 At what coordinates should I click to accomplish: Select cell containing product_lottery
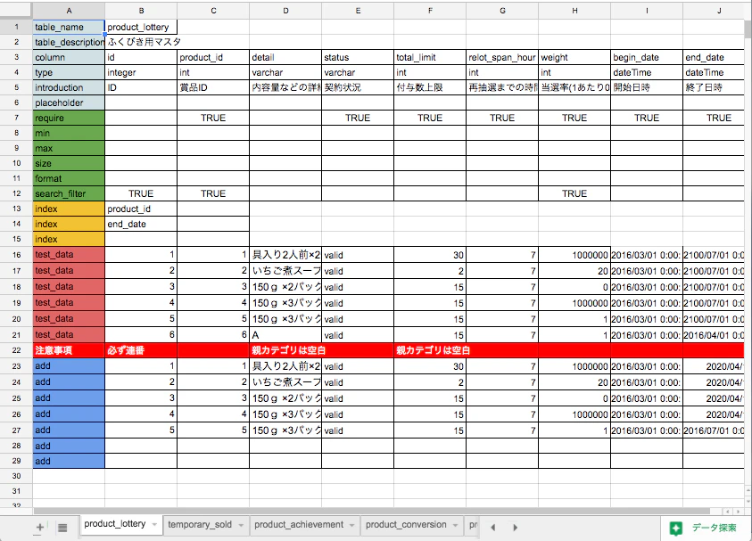pyautogui.click(x=141, y=28)
